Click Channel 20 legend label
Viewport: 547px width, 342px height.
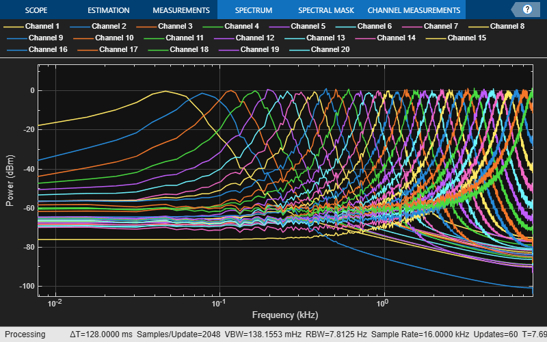click(x=330, y=49)
